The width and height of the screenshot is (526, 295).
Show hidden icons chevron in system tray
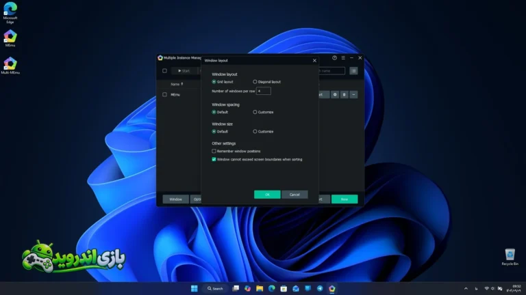[466, 288]
